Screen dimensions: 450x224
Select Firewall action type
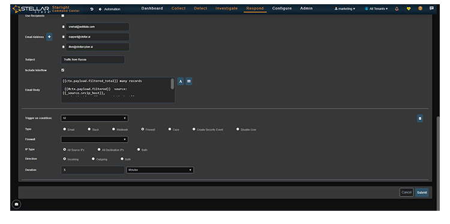[x=143, y=129]
